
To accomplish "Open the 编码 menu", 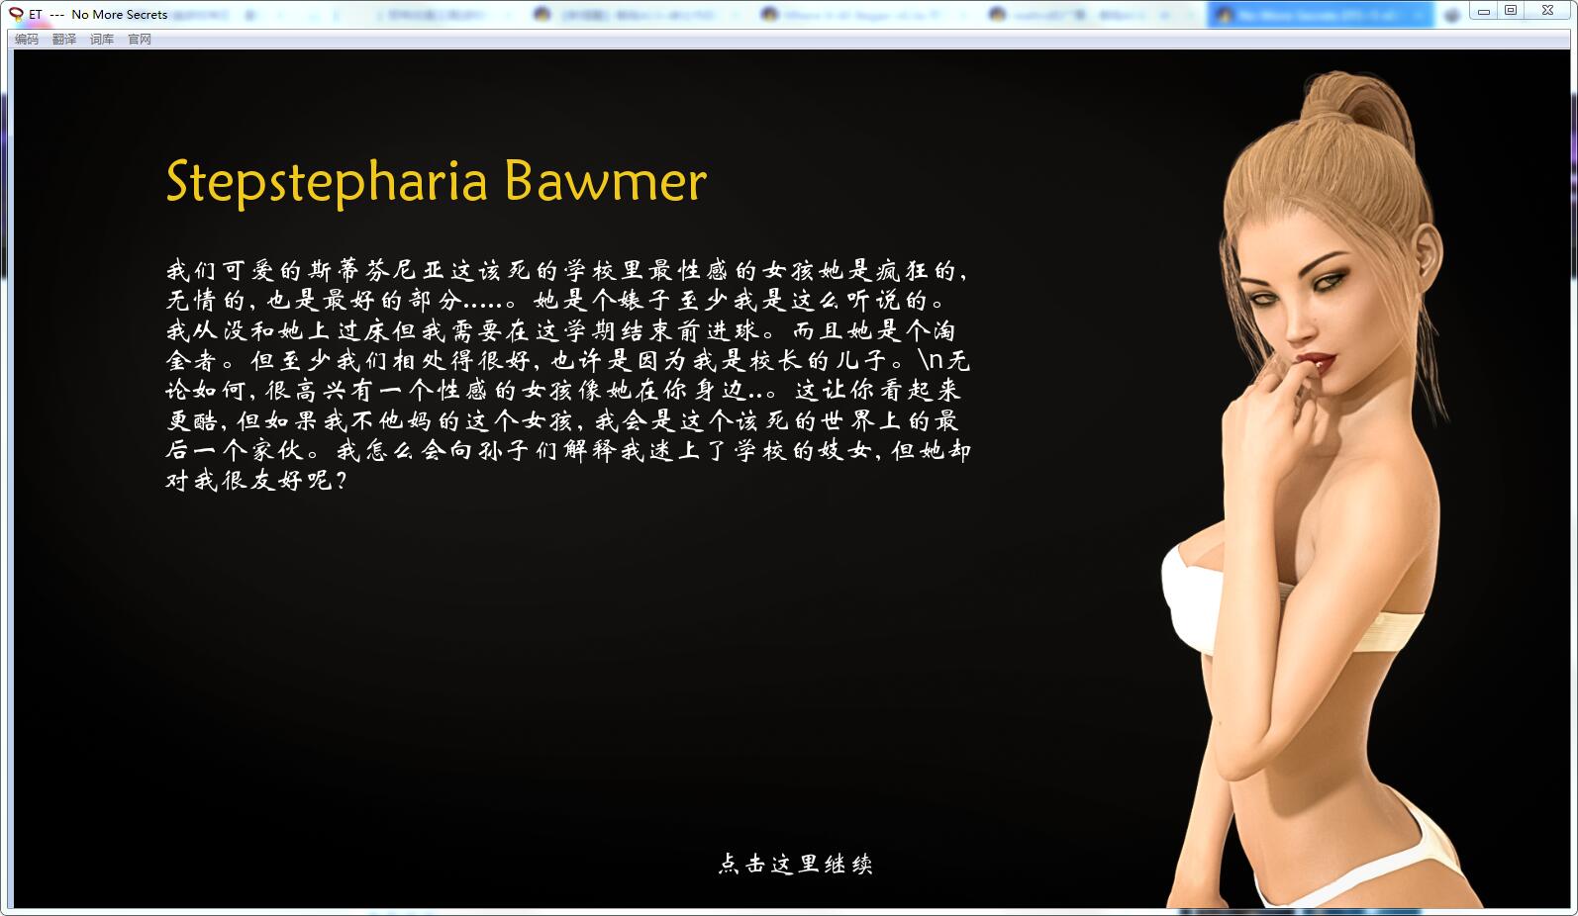I will 27,39.
